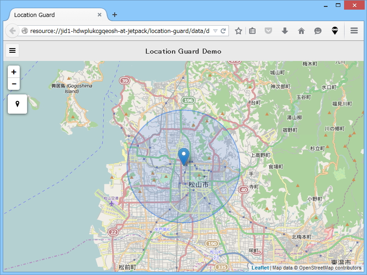Click the 神次郎町 map label
The width and height of the screenshot is (367, 275).
coord(280,87)
